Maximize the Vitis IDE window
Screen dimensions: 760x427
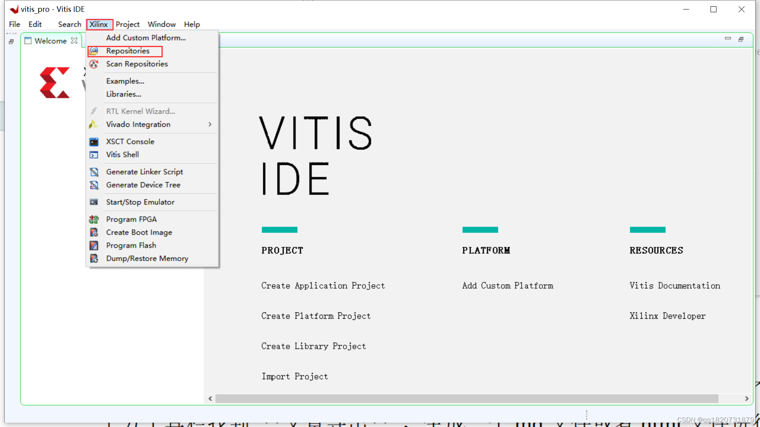pos(713,9)
